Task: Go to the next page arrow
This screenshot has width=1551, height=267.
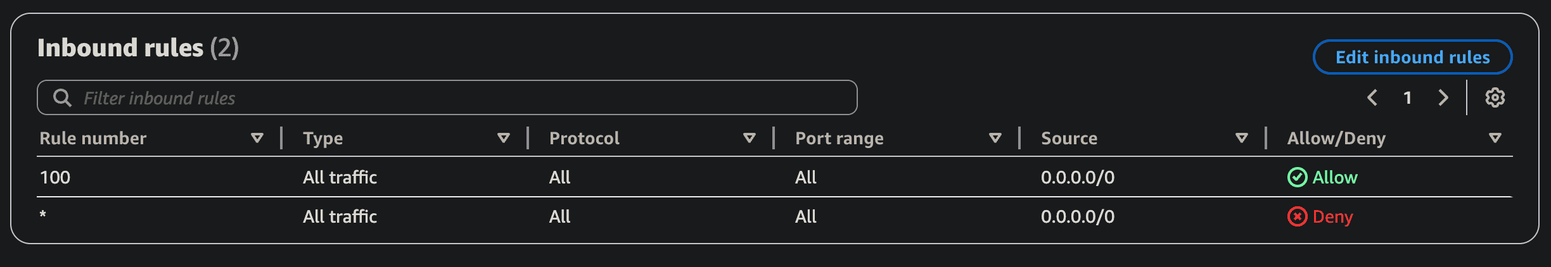Action: [1443, 97]
